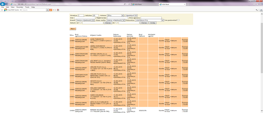
Task: Click the Ucitaj button
Action: tap(152, 23)
